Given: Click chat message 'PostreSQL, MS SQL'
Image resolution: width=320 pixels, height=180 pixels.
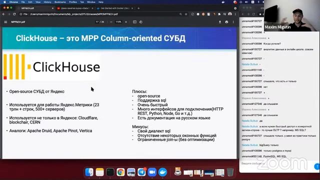Looking at the screenshot, I should coord(274,156).
